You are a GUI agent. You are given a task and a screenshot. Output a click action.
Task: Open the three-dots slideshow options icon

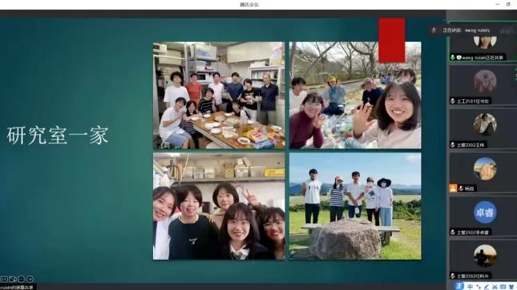click(21, 279)
